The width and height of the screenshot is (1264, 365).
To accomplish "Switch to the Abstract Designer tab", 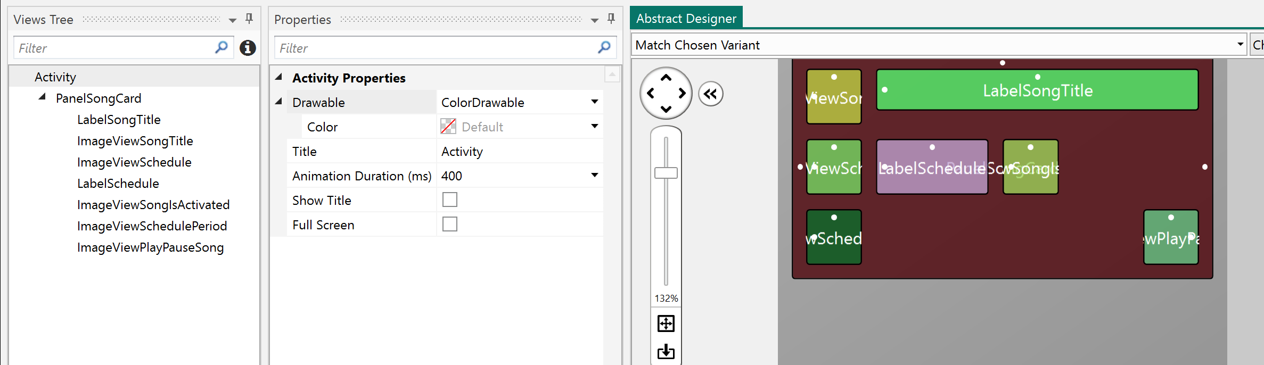I will click(x=686, y=18).
